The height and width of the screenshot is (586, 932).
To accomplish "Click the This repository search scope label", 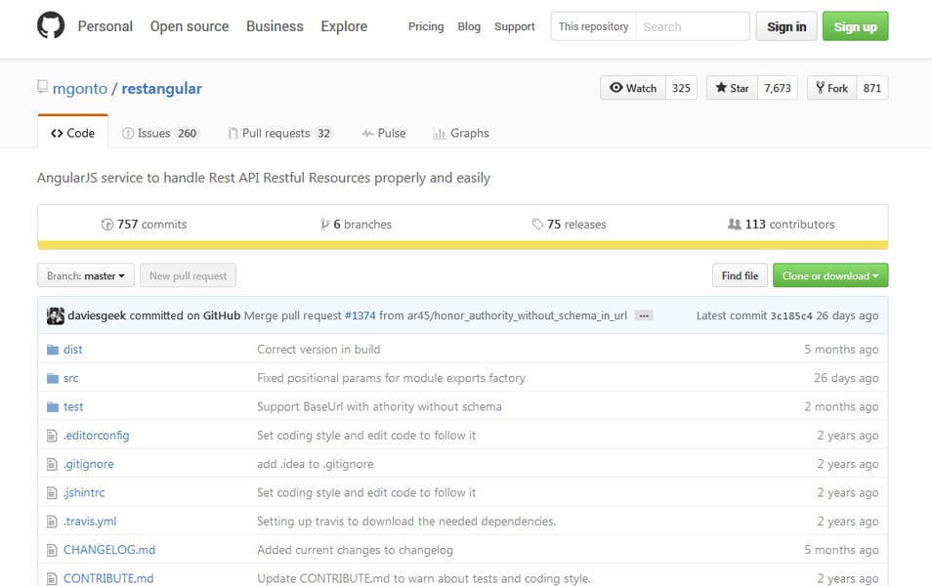I will point(593,26).
